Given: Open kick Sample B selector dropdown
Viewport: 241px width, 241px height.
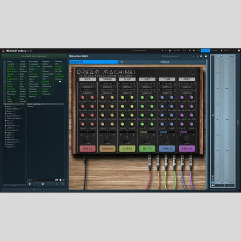Looking at the screenshot, I should pyautogui.click(x=87, y=90).
